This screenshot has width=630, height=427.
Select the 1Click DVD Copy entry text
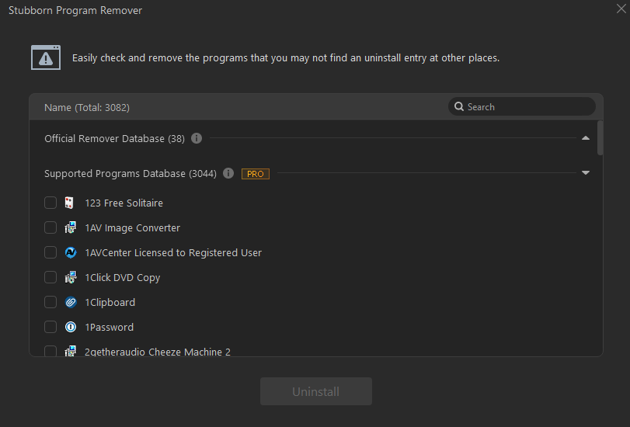tap(123, 278)
